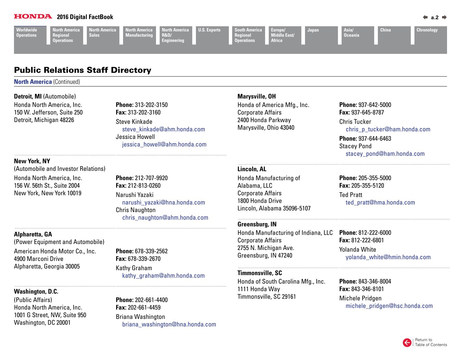Go to North America Manufacturing tab
The image size is (461, 356).
coord(139,35)
